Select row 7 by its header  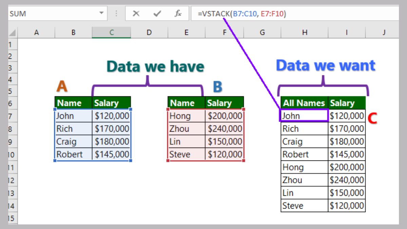[11, 116]
